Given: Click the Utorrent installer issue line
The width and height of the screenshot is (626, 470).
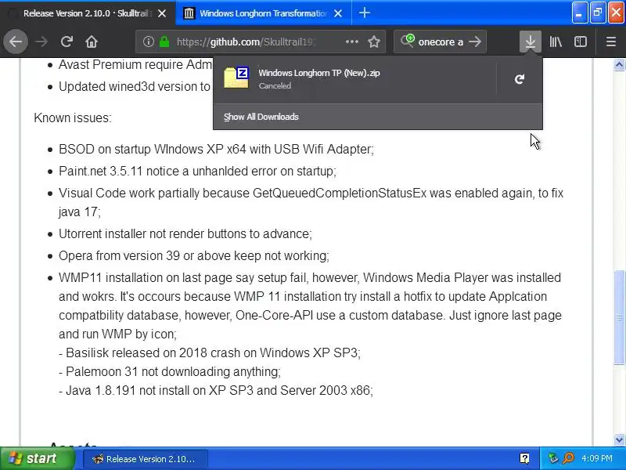Looking at the screenshot, I should point(185,233).
